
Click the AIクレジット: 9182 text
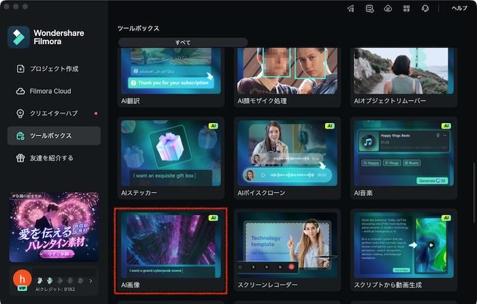[x=55, y=290]
